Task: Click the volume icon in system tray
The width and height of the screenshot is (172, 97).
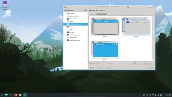Action: [x=155, y=95]
